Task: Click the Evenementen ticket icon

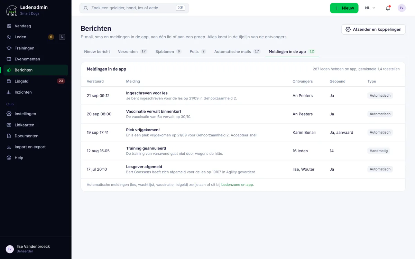Action: pos(9,59)
